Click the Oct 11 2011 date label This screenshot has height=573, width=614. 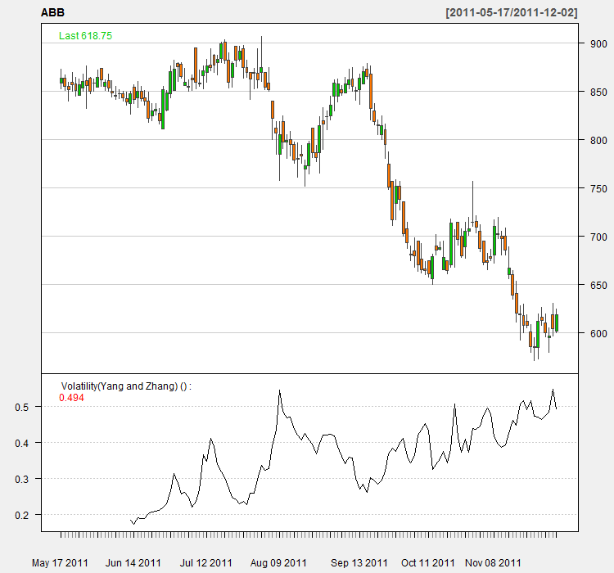[x=428, y=563]
